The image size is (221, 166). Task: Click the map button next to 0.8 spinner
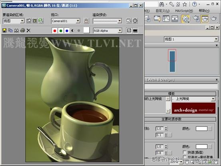pos(170,153)
